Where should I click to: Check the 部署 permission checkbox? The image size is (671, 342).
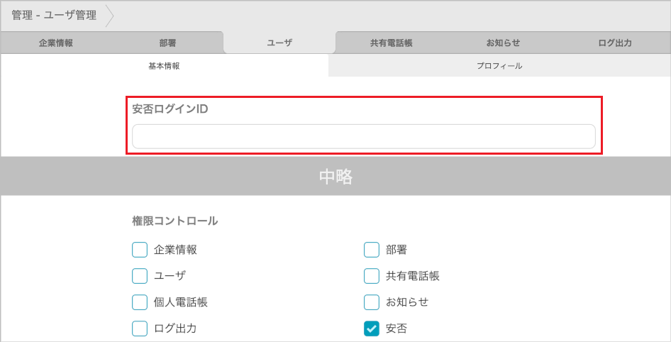372,250
